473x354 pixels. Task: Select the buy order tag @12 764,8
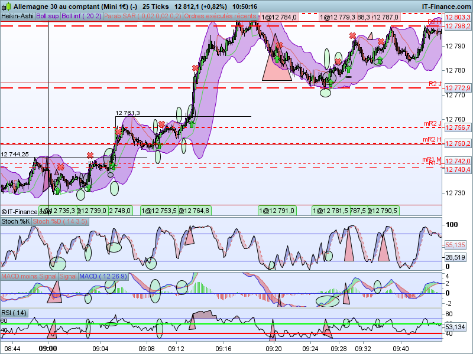(x=195, y=211)
